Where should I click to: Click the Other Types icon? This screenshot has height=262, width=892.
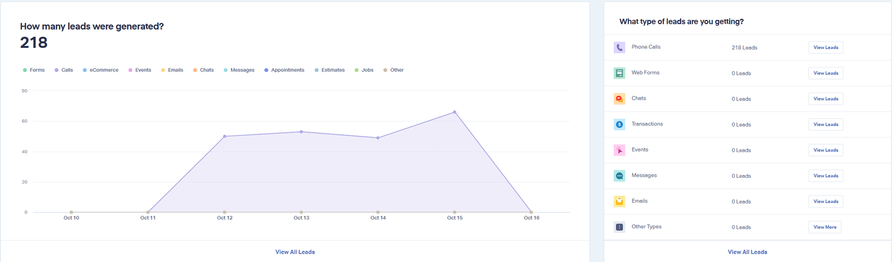[619, 227]
